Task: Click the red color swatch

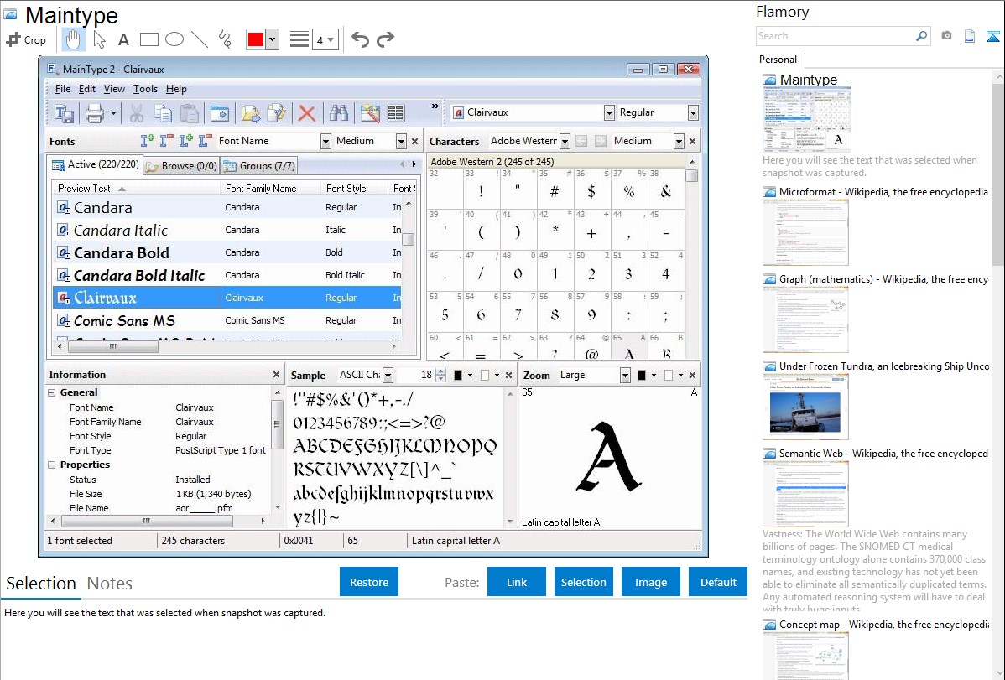Action: click(255, 39)
